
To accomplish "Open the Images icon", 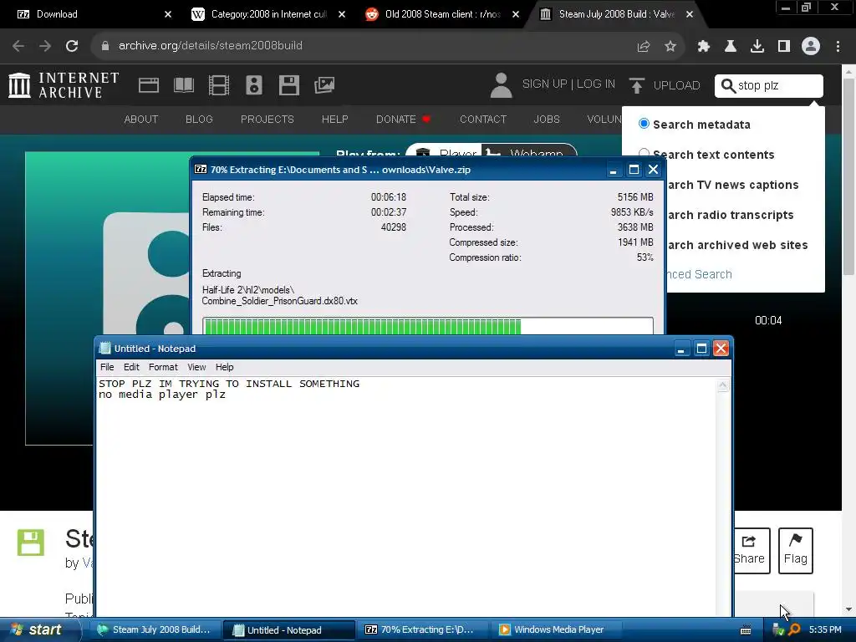I will (x=324, y=85).
